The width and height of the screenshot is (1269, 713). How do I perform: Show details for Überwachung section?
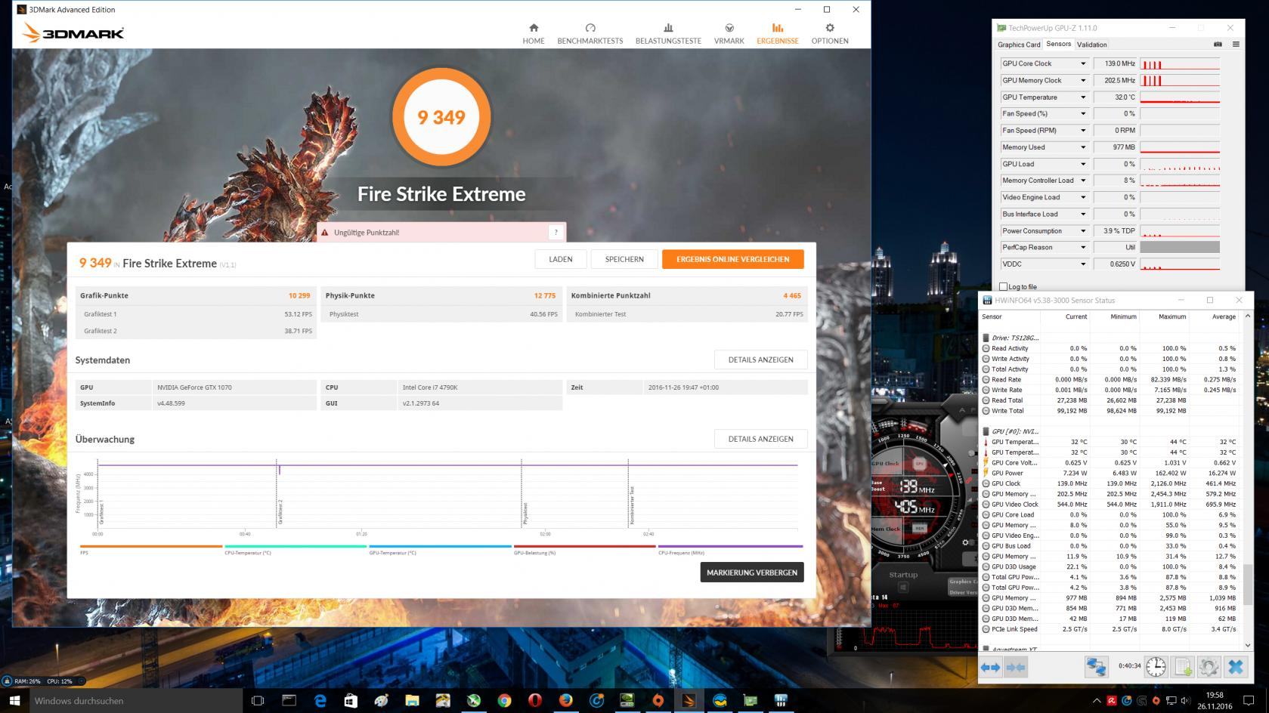tap(760, 439)
